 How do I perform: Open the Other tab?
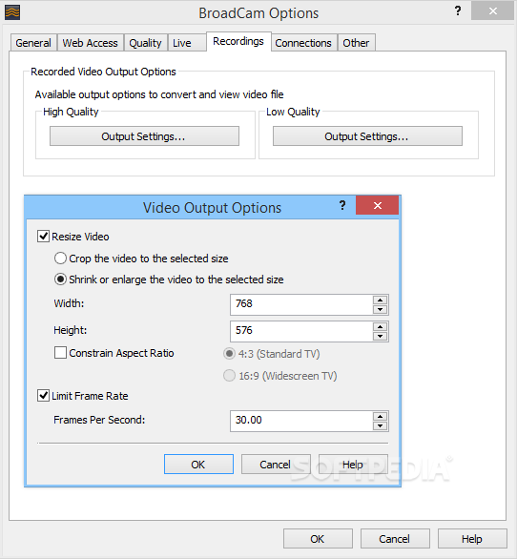(x=356, y=43)
